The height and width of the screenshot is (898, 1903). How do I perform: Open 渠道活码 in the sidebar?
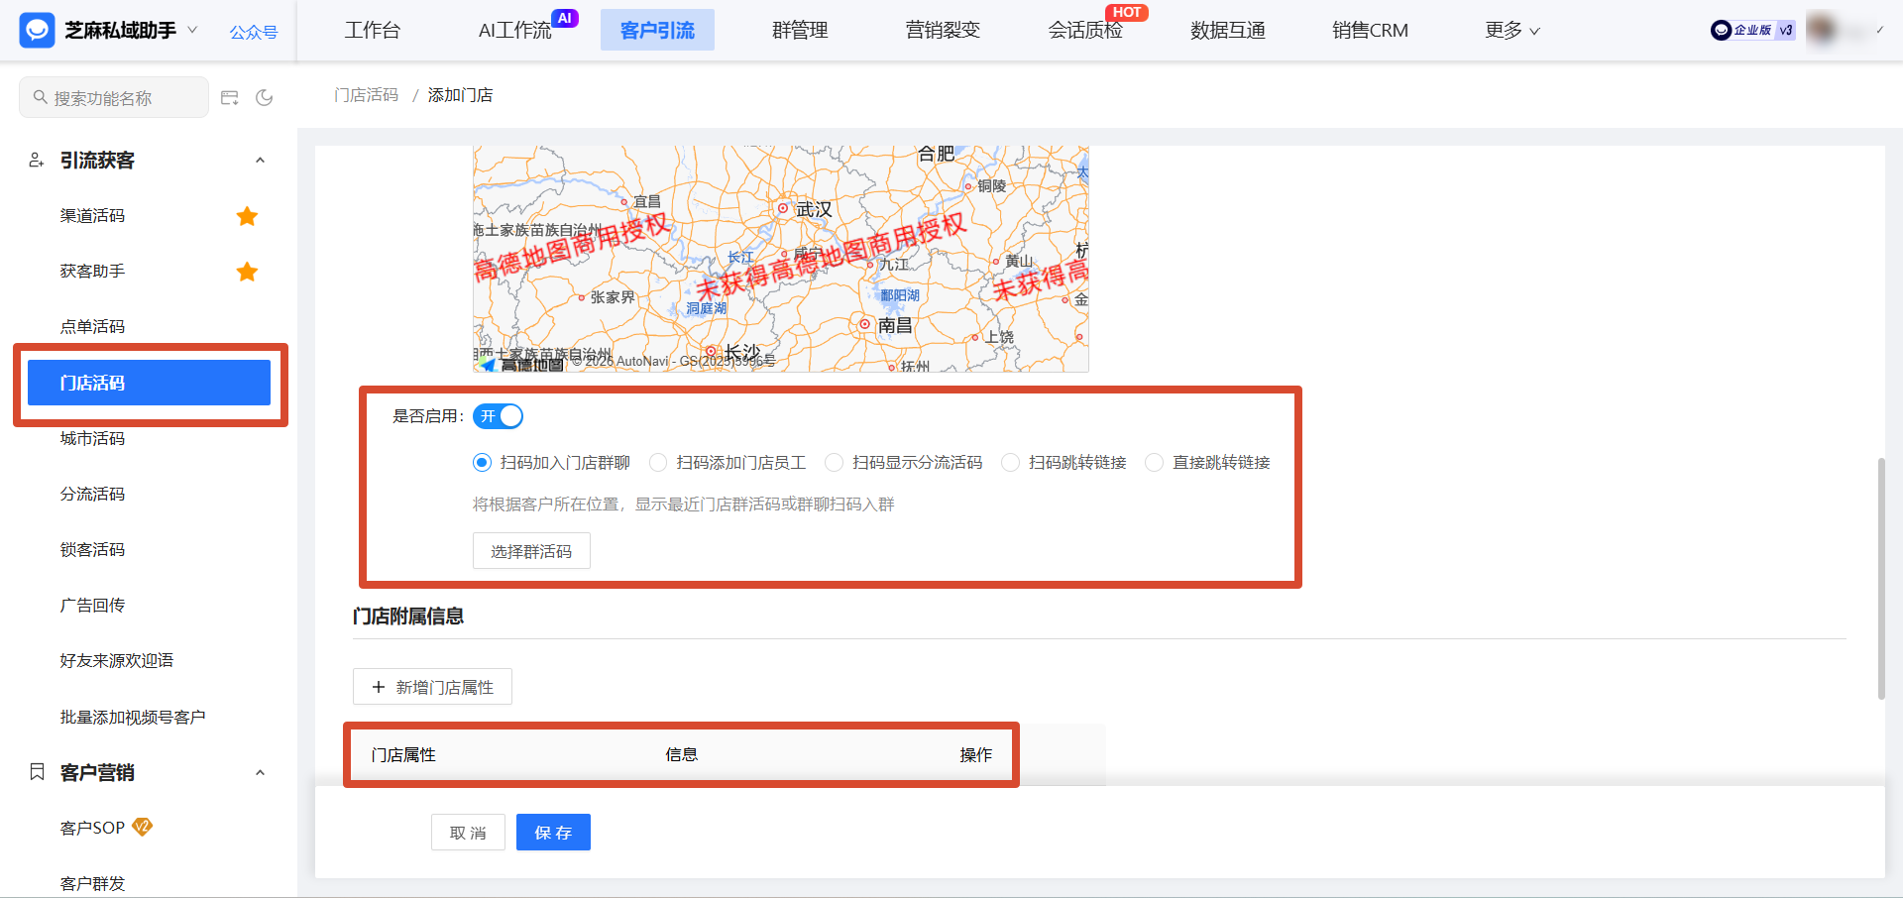point(92,215)
